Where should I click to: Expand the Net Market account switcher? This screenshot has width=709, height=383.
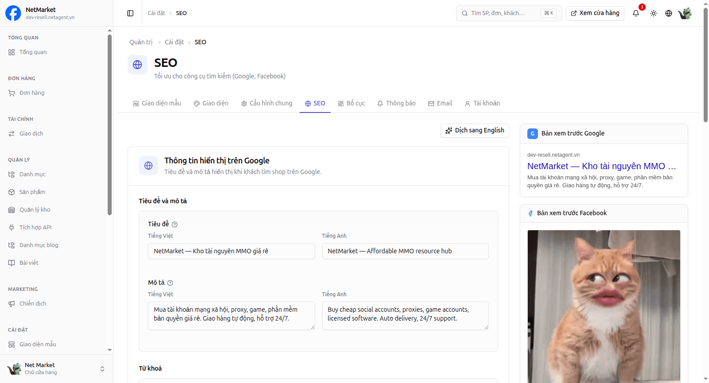(102, 369)
